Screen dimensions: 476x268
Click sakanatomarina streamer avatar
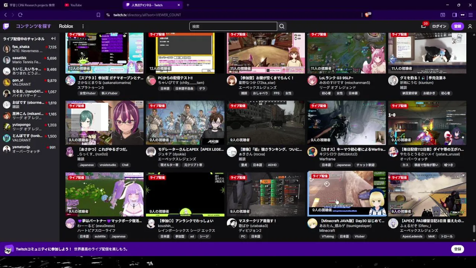pos(70,80)
